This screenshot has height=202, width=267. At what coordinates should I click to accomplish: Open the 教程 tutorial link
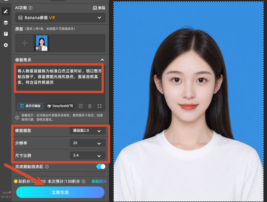coord(99,8)
